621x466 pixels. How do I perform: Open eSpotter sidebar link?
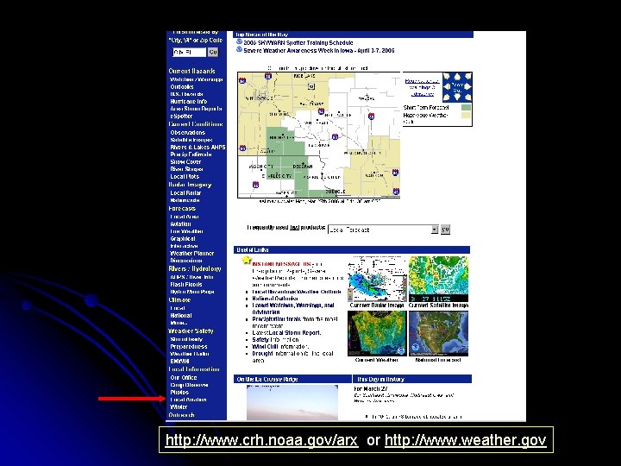tap(181, 116)
